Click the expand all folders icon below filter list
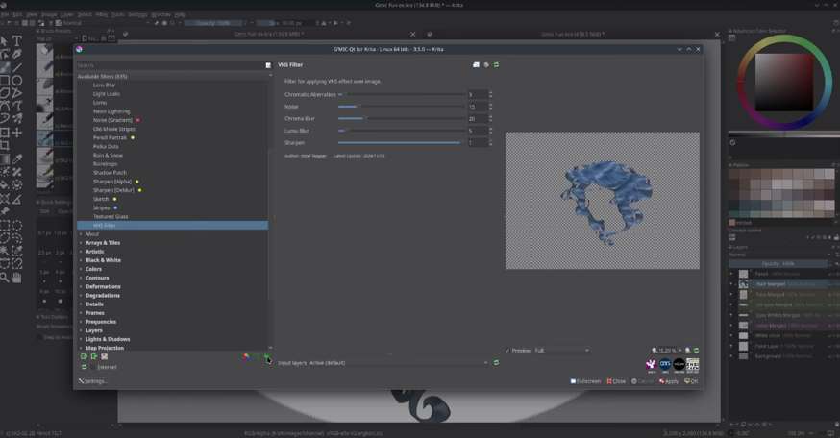The image size is (840, 438). (84, 356)
